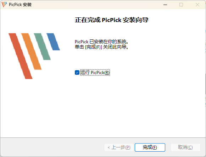The width and height of the screenshot is (206, 157).
Task: Click empty title bar space beside 安装 text
Action: pyautogui.click(x=92, y=5)
